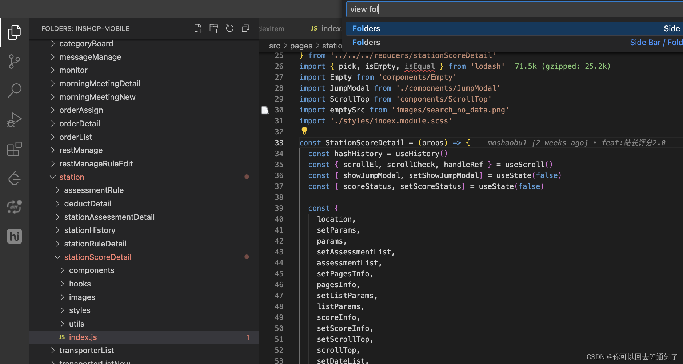683x364 pixels.
Task: Expand the categoryBoard folder
Action: tap(53, 44)
